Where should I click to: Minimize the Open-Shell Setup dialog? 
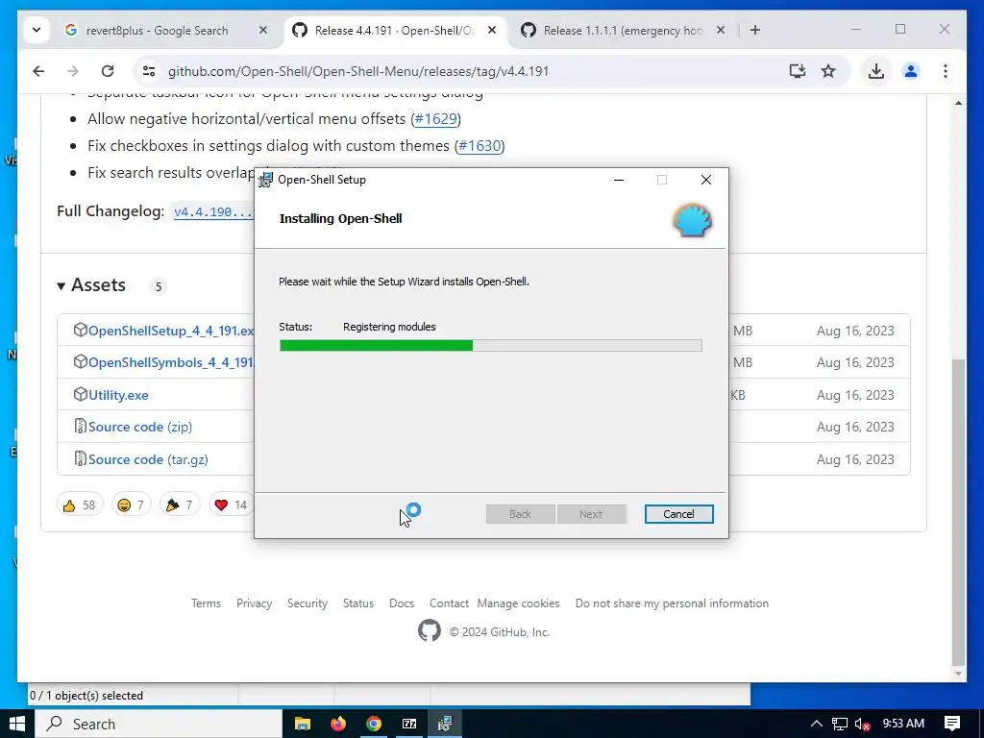619,180
